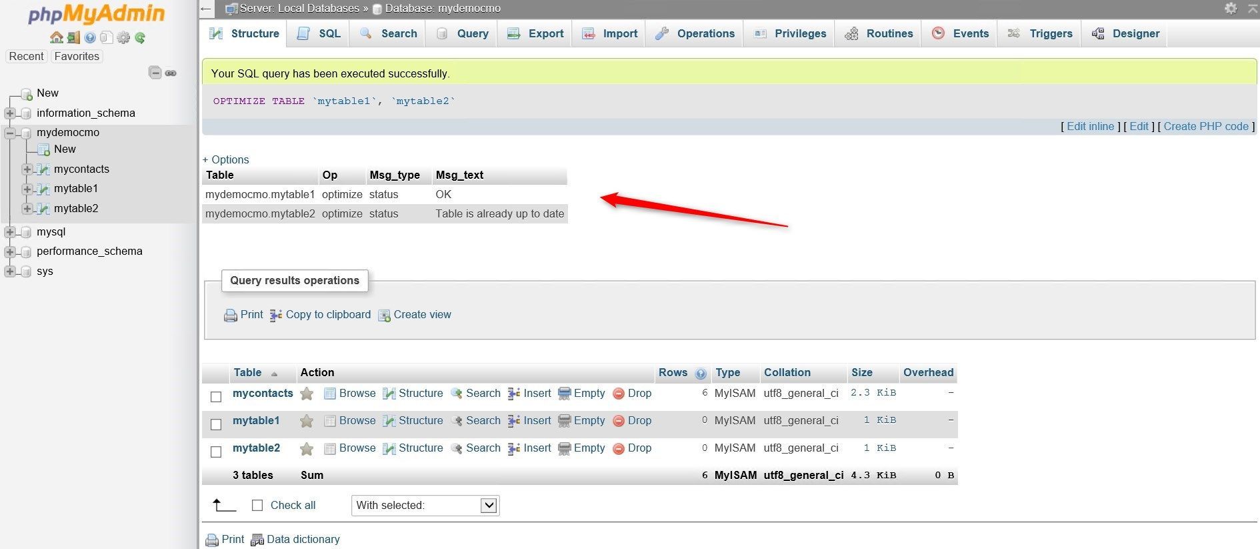Open the Search tab

(x=389, y=33)
